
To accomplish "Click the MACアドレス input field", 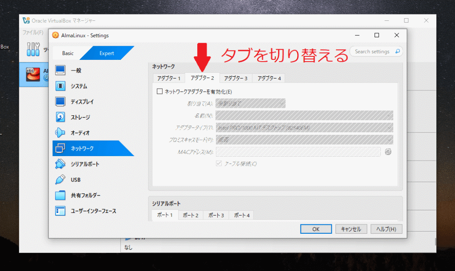I will coord(298,152).
